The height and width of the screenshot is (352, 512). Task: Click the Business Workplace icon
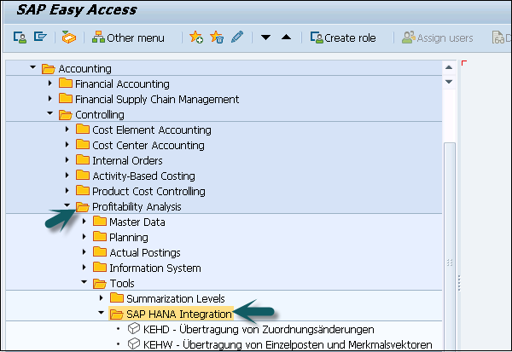[69, 38]
